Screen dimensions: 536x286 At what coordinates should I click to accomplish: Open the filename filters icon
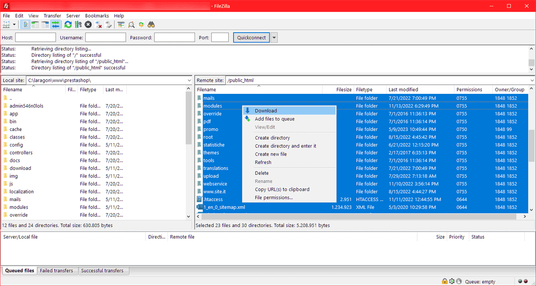(121, 25)
